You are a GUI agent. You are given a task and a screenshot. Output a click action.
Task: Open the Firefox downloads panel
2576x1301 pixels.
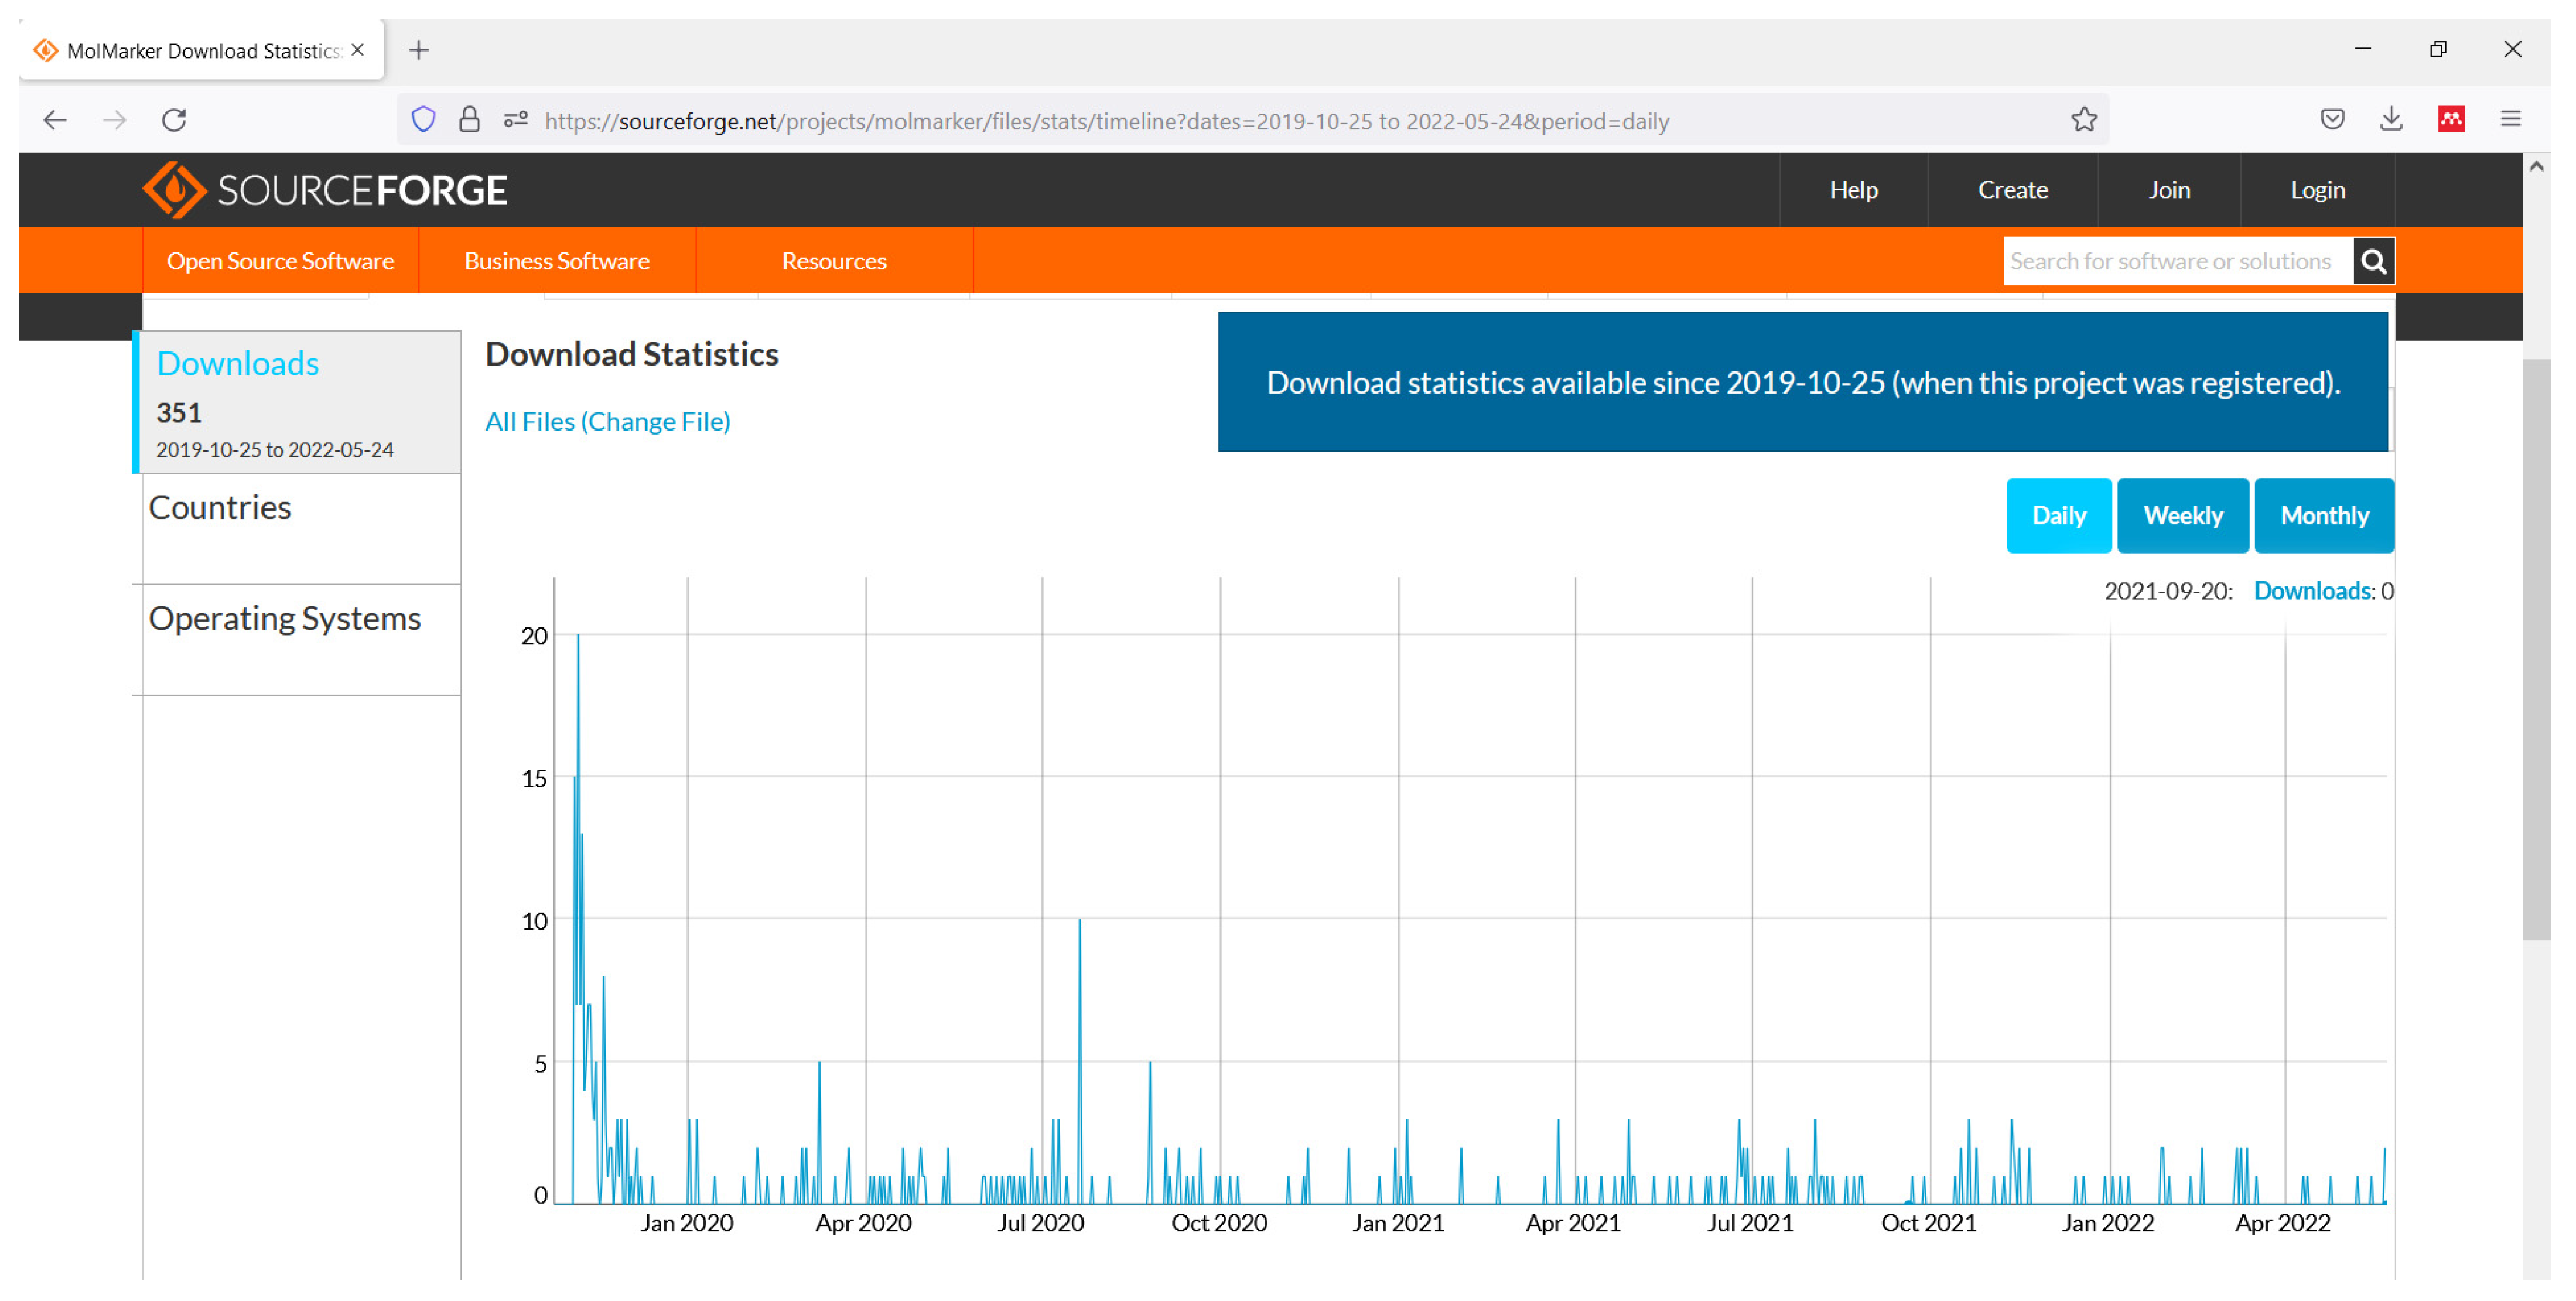coord(2390,120)
